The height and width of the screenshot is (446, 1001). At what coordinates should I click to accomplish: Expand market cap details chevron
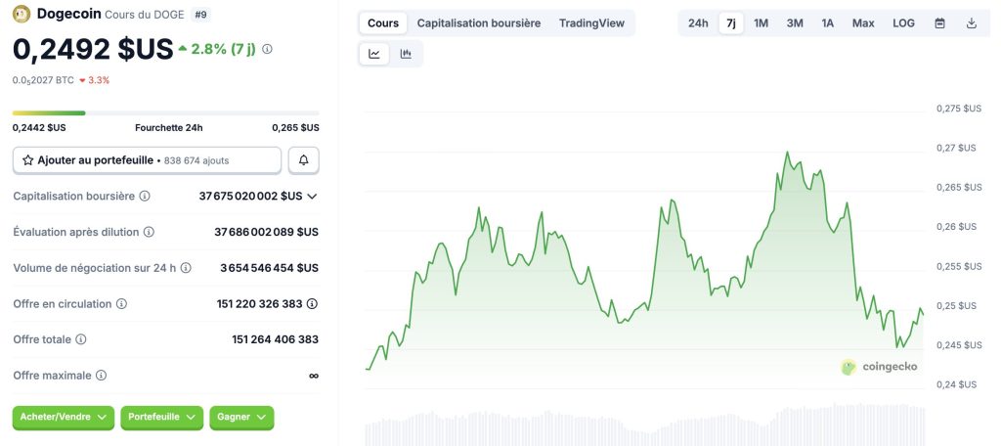[x=312, y=196]
